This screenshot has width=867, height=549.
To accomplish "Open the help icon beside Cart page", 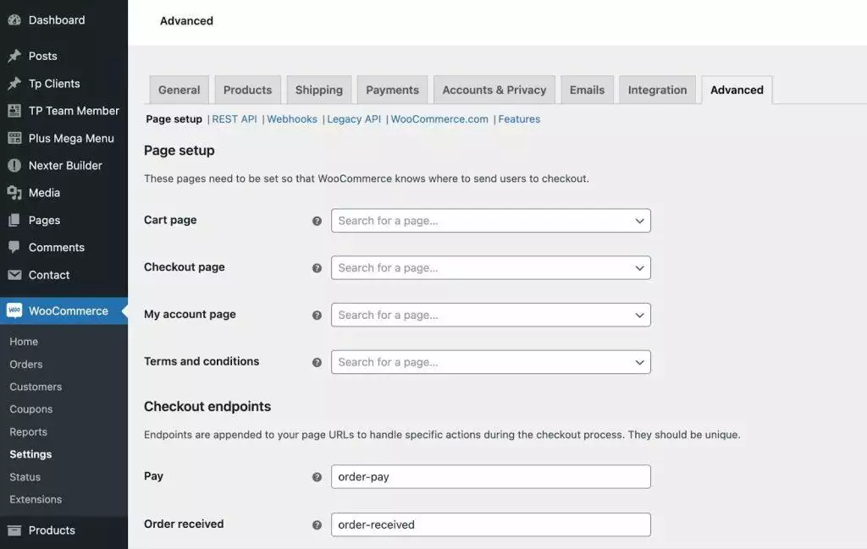I will [317, 219].
